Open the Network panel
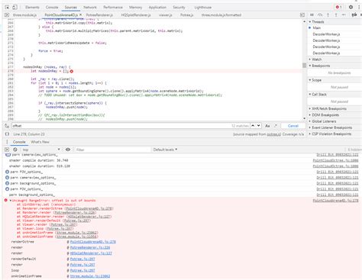 pyautogui.click(x=90, y=8)
